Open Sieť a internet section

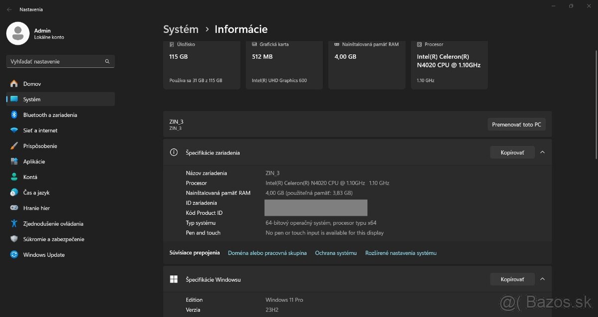(x=40, y=130)
